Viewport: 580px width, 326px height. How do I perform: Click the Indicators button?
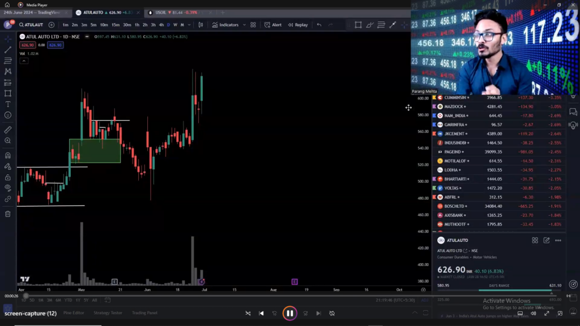(x=225, y=25)
